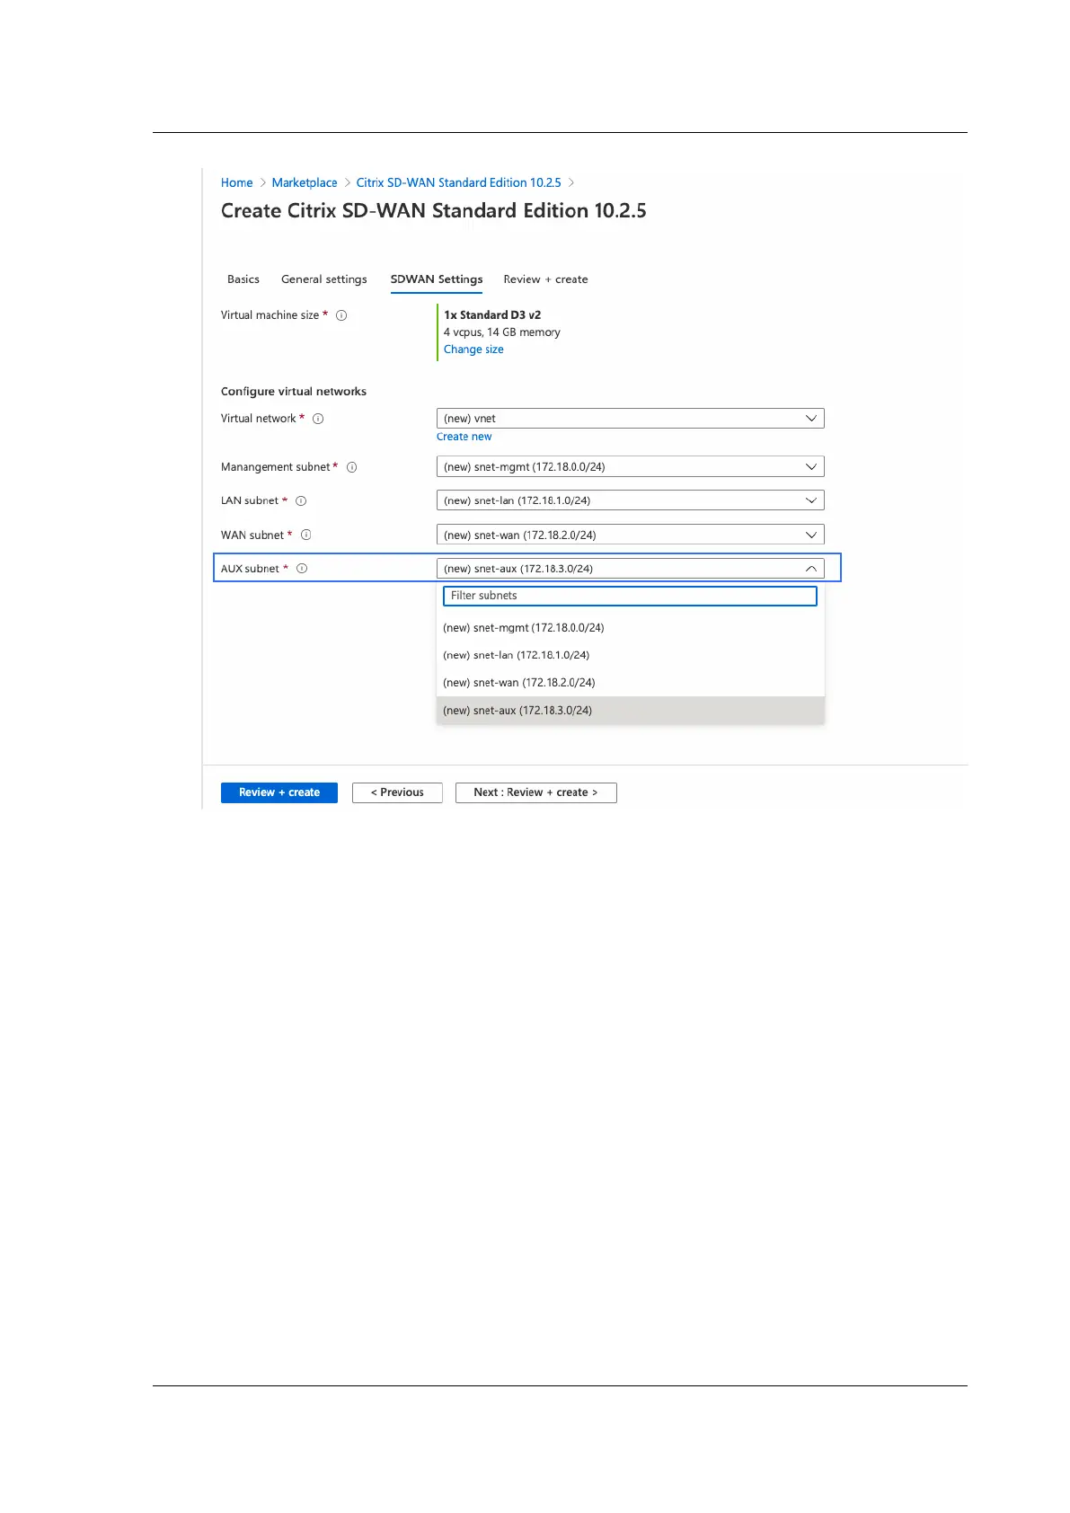The image size is (1070, 1513).
Task: Click the Create new virtual network link
Action: (x=464, y=437)
